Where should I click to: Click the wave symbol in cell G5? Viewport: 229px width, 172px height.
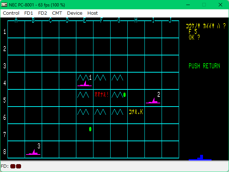117,95
